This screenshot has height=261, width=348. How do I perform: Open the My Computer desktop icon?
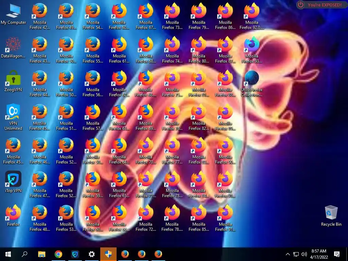click(x=13, y=14)
